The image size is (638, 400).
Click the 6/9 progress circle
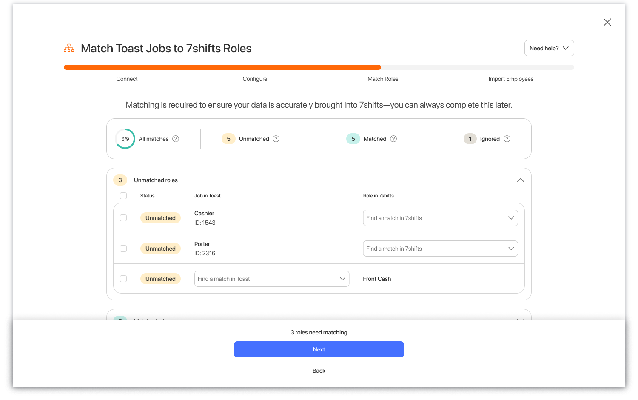click(x=125, y=139)
